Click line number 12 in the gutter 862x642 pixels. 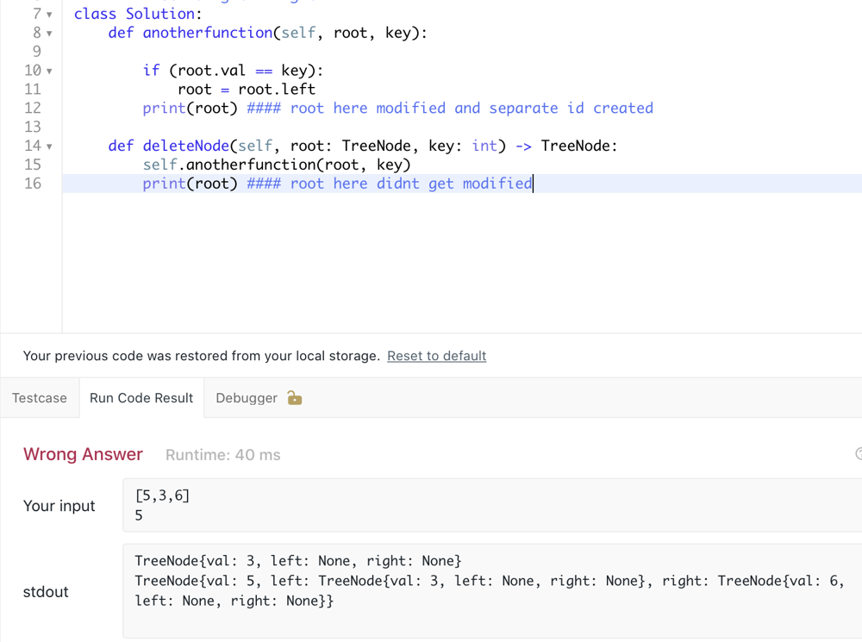[x=33, y=109]
